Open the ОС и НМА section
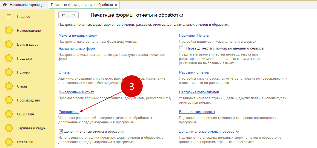The width and height of the screenshot is (317, 148). (x=26, y=114)
